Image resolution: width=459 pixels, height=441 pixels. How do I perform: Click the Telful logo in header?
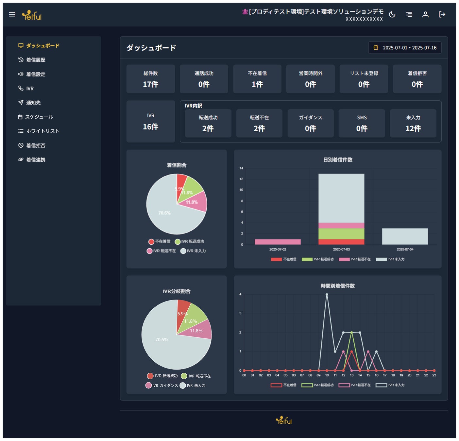tap(32, 15)
